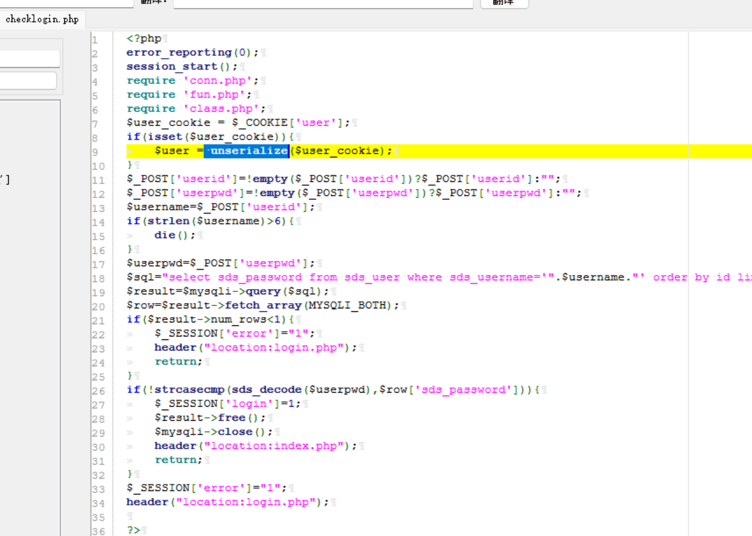Click $_SESSION['error'] on line 33
The image size is (752, 536).
click(x=206, y=488)
